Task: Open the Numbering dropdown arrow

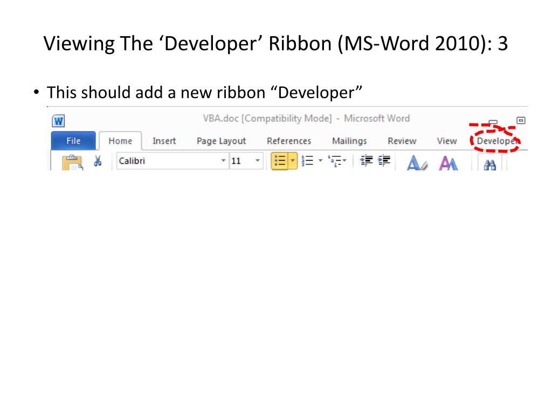Action: 320,161
